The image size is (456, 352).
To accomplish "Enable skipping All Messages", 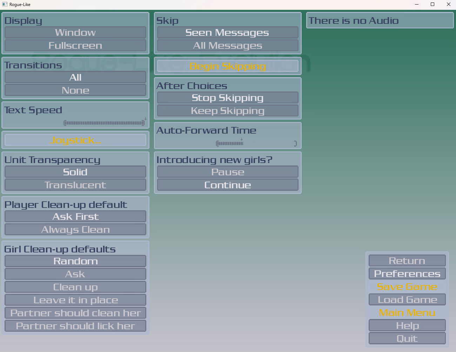I will pos(228,46).
